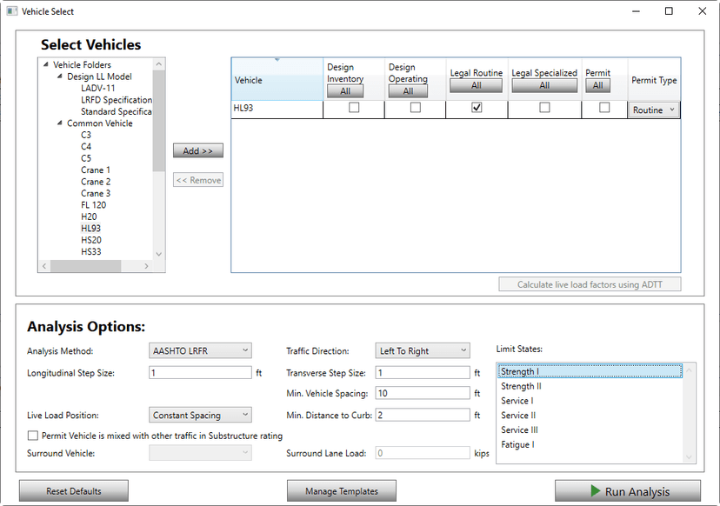This screenshot has height=506, width=720.
Task: Click the Run Analysis button
Action: click(627, 491)
